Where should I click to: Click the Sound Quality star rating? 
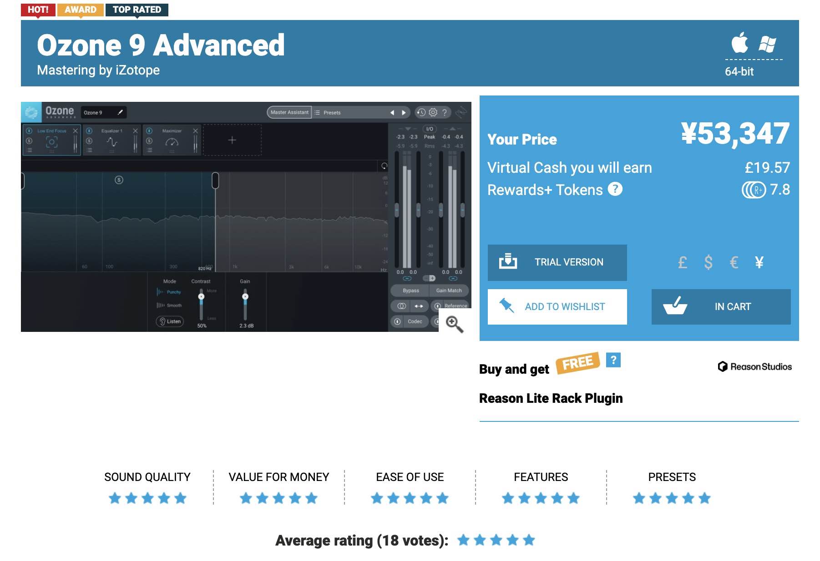(147, 498)
